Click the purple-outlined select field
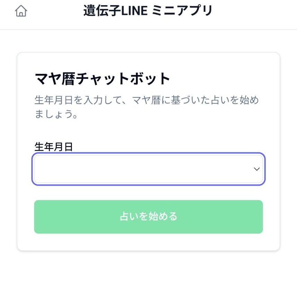 pos(148,169)
